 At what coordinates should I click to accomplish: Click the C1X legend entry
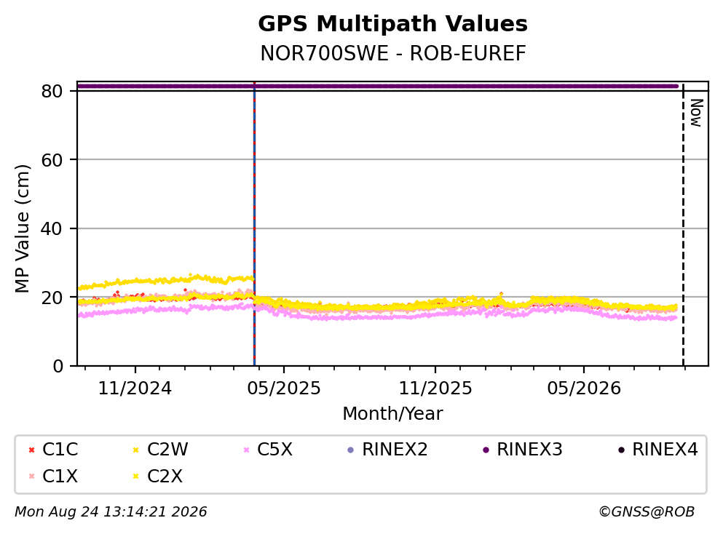pyautogui.click(x=53, y=476)
